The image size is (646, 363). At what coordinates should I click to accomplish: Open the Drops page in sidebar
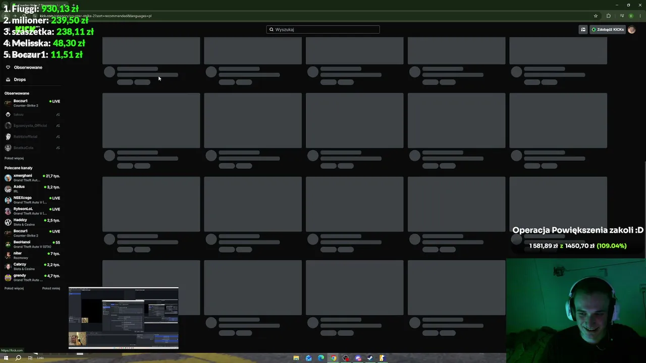point(20,80)
